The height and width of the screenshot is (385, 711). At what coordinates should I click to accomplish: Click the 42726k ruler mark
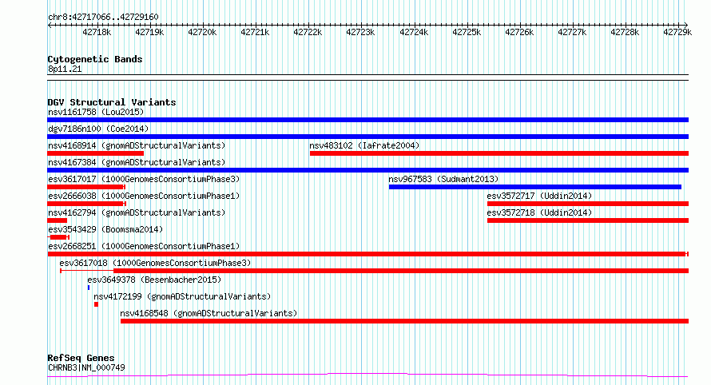pyautogui.click(x=519, y=32)
